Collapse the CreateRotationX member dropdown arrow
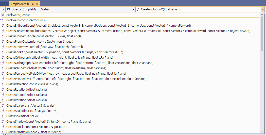266x135 pixels. pyautogui.click(x=263, y=9)
